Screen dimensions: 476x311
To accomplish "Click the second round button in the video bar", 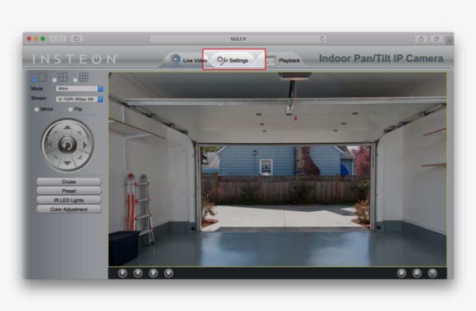I will (x=138, y=273).
